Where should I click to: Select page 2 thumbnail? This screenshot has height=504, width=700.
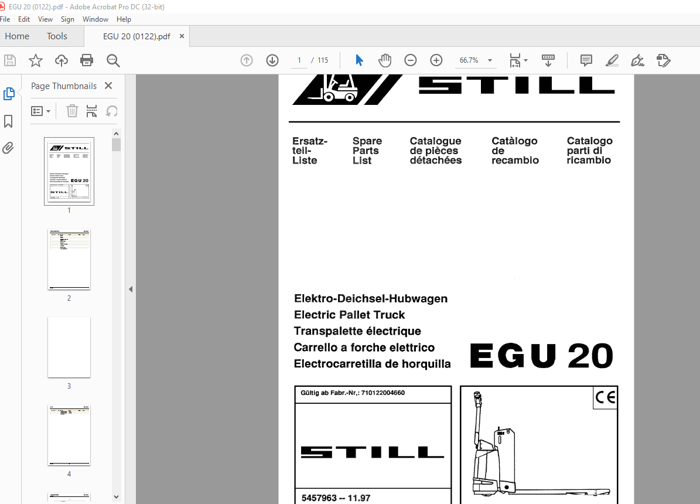tap(69, 260)
